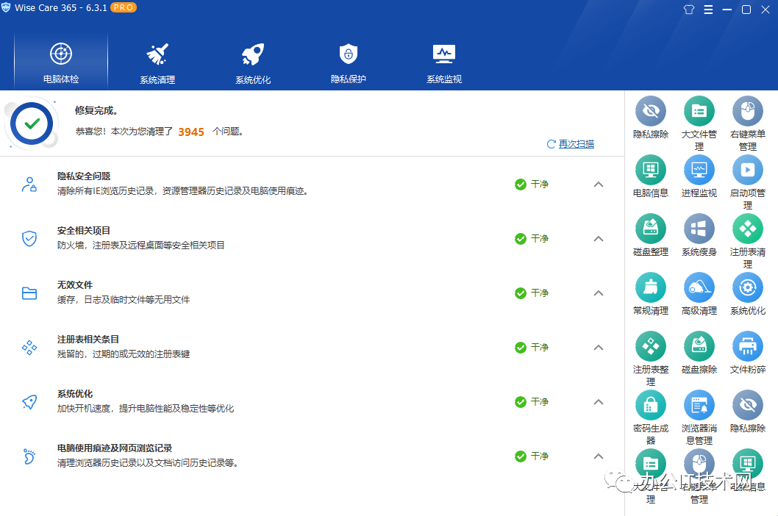The width and height of the screenshot is (778, 516).
Task: Select the 安全相关项目 heading
Action: 84,231
